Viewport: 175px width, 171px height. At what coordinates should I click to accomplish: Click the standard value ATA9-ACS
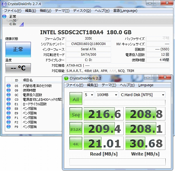coord(74,65)
